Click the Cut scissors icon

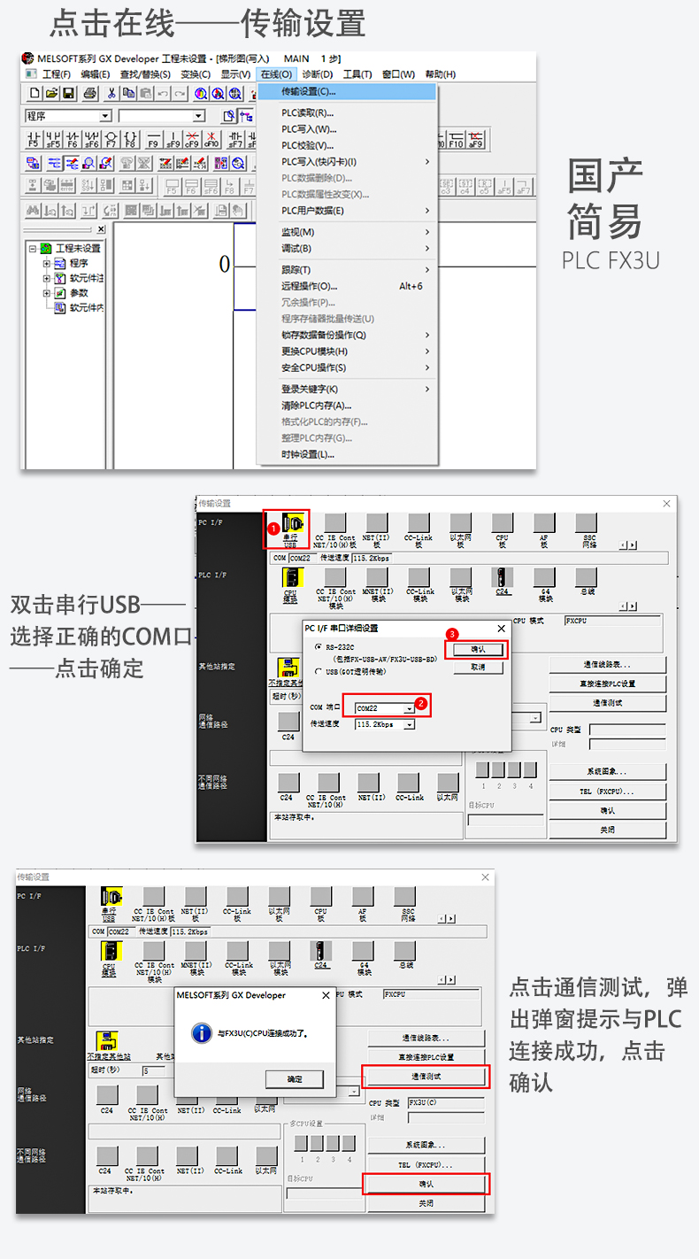click(x=112, y=93)
